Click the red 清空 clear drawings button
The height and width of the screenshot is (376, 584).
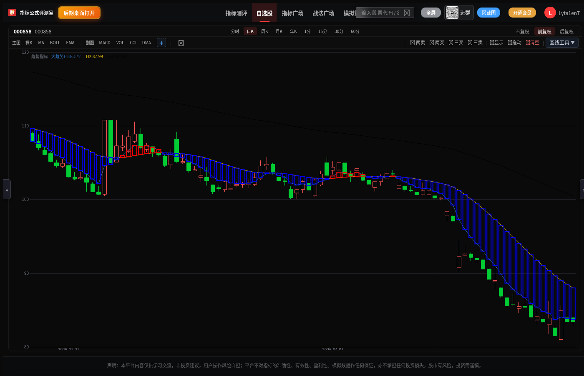(532, 43)
